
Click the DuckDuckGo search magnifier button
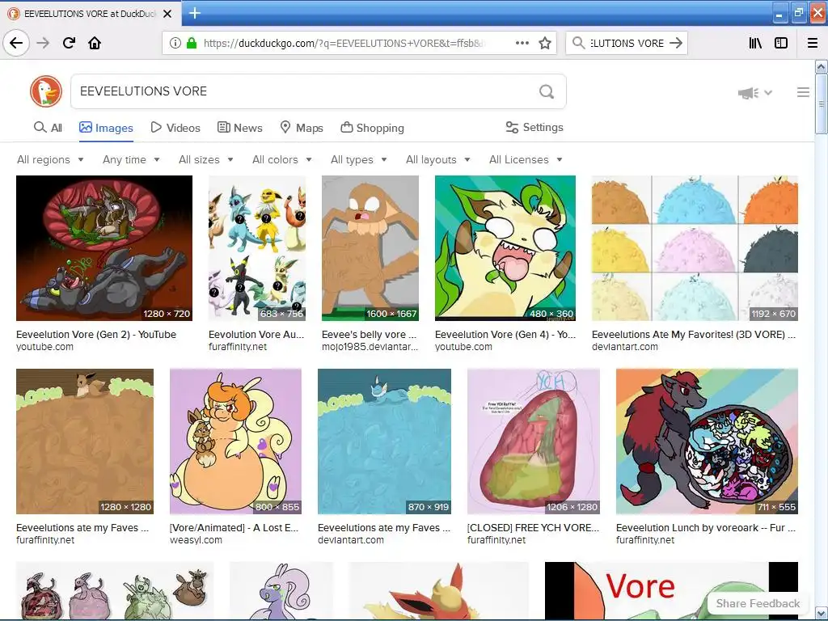click(547, 91)
